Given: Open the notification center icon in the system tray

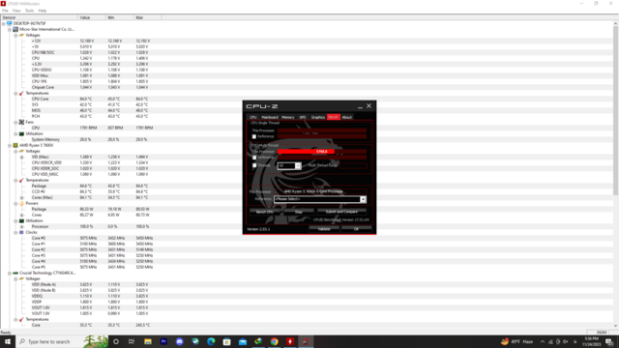Looking at the screenshot, I should pyautogui.click(x=609, y=341).
